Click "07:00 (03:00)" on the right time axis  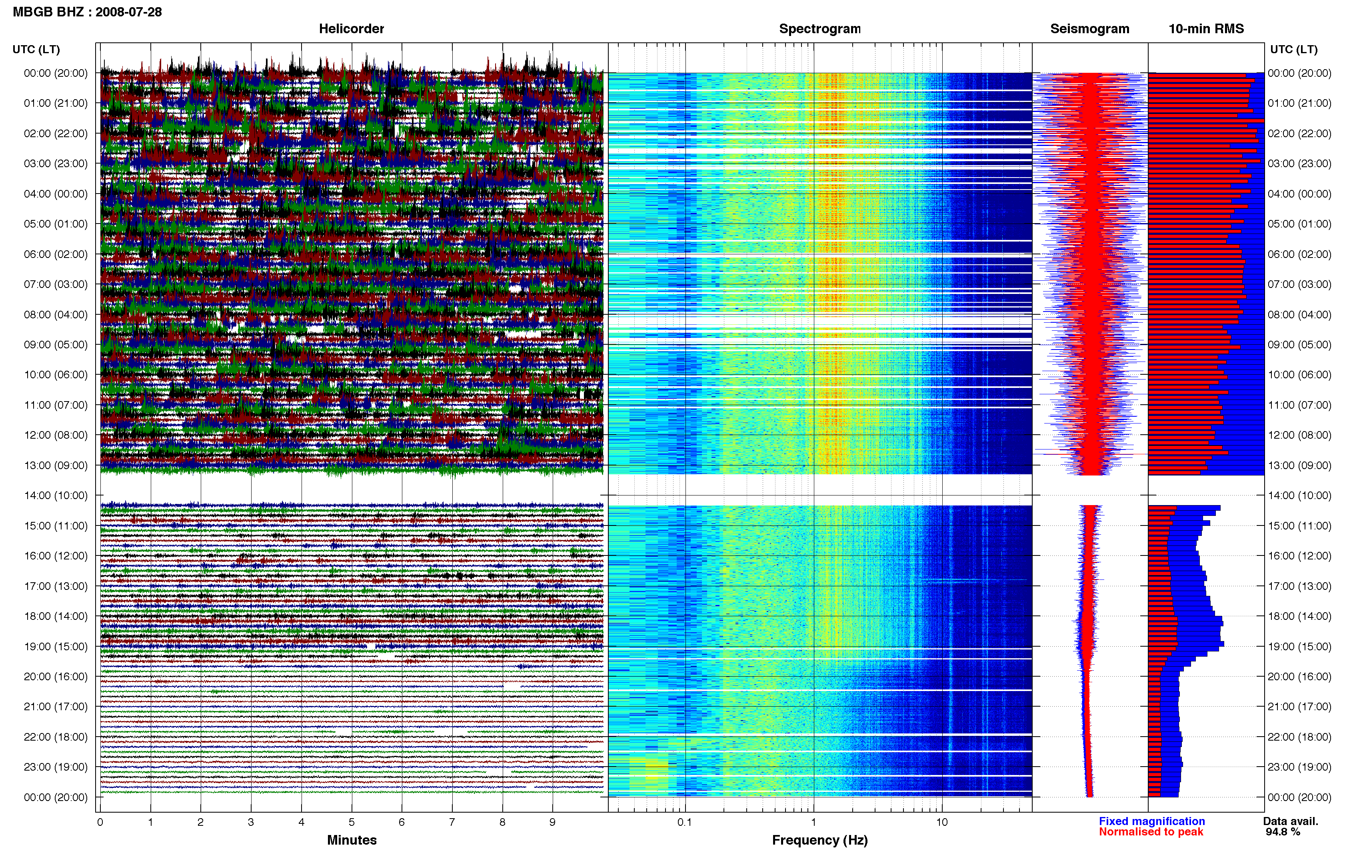[1299, 284]
